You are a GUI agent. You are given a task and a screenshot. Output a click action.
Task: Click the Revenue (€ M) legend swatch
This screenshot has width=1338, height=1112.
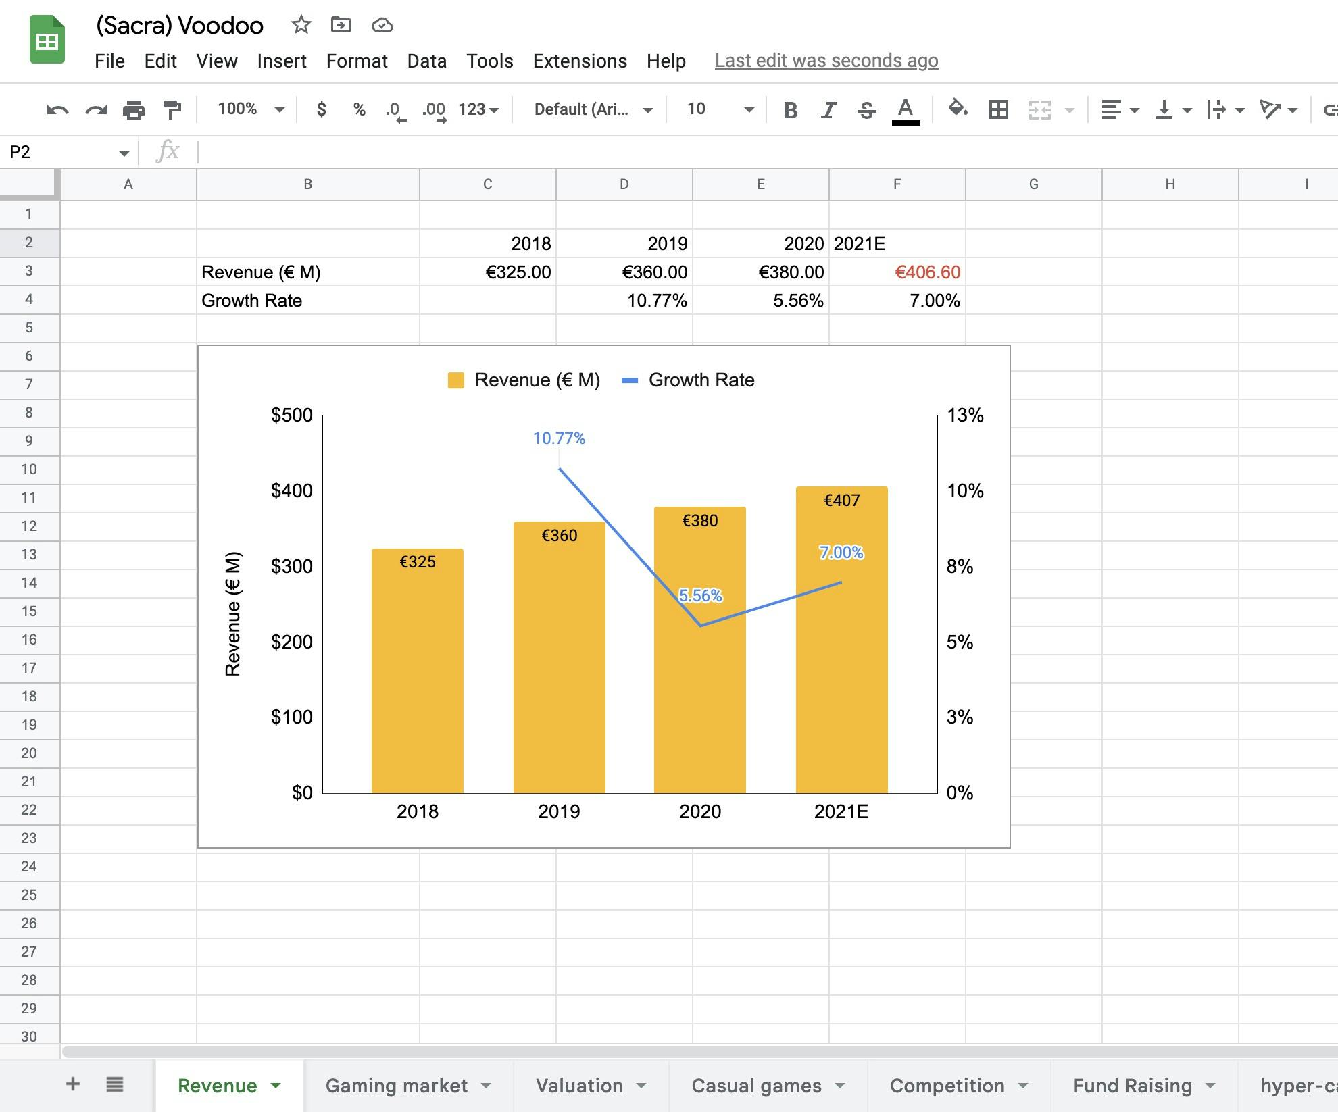point(456,380)
